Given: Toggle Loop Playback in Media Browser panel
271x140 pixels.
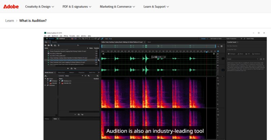Looking at the screenshot, I should click(x=79, y=114).
